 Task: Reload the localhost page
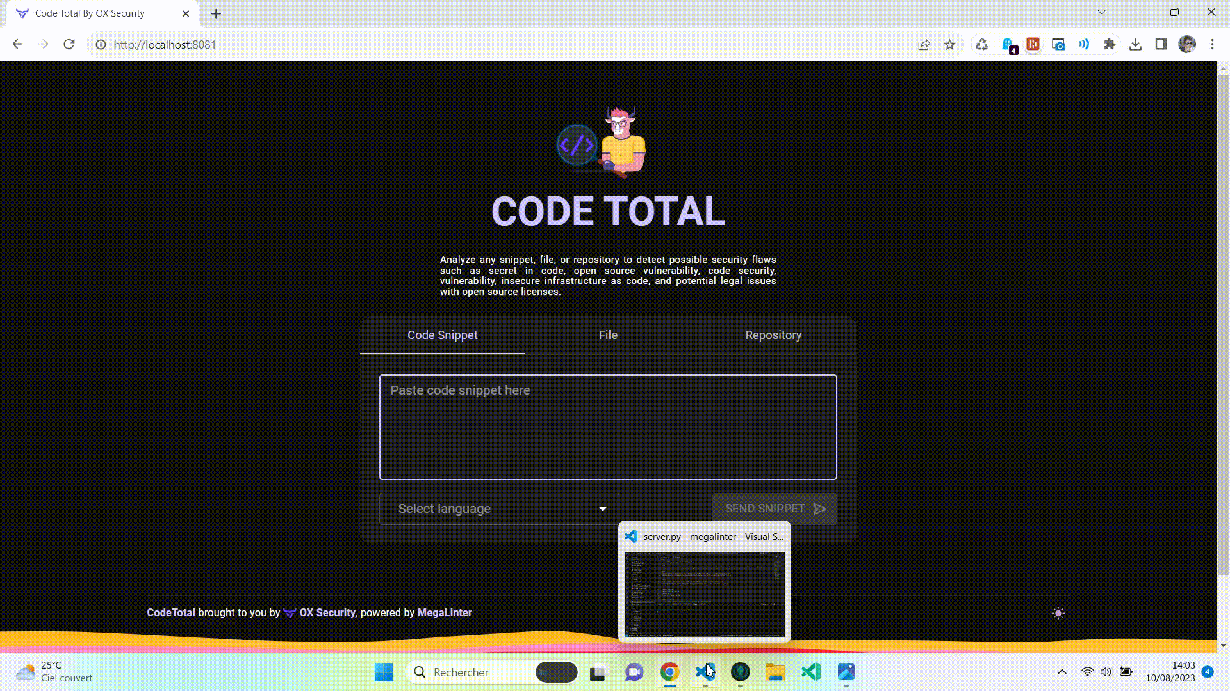(69, 45)
